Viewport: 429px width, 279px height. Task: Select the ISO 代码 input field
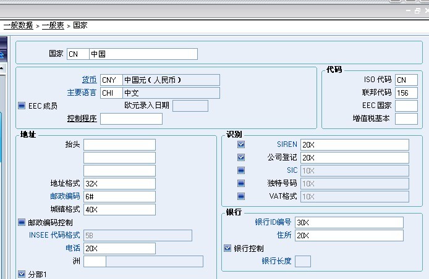406,80
